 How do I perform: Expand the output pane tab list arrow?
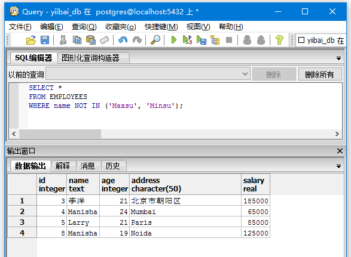(x=338, y=166)
